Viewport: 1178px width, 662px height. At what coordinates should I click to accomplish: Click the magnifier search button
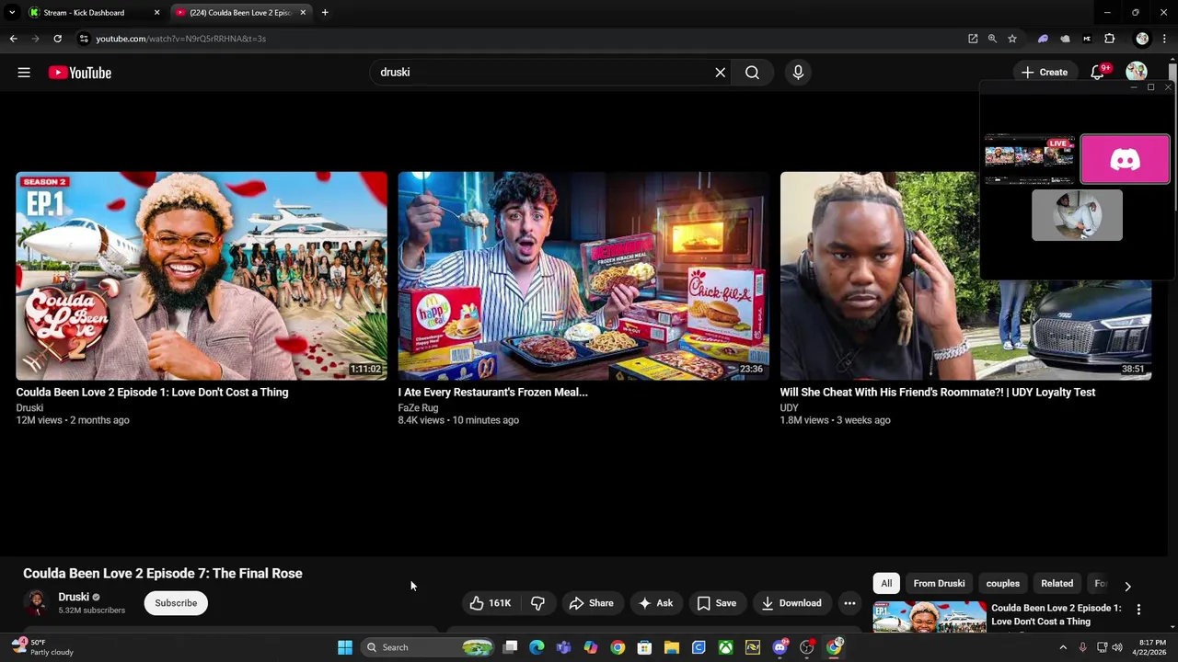tap(752, 73)
